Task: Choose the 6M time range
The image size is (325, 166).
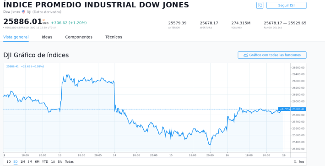Action: coord(37,161)
